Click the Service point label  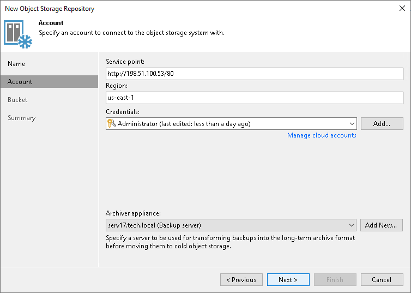125,62
